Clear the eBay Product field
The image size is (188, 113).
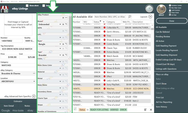click(63, 18)
